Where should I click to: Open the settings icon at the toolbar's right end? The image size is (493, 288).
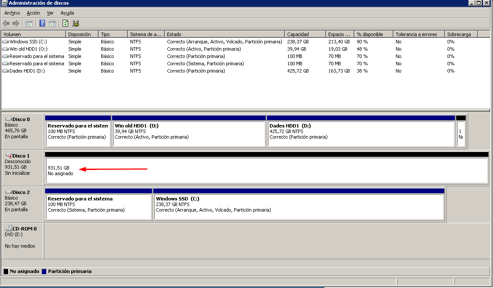76,23
